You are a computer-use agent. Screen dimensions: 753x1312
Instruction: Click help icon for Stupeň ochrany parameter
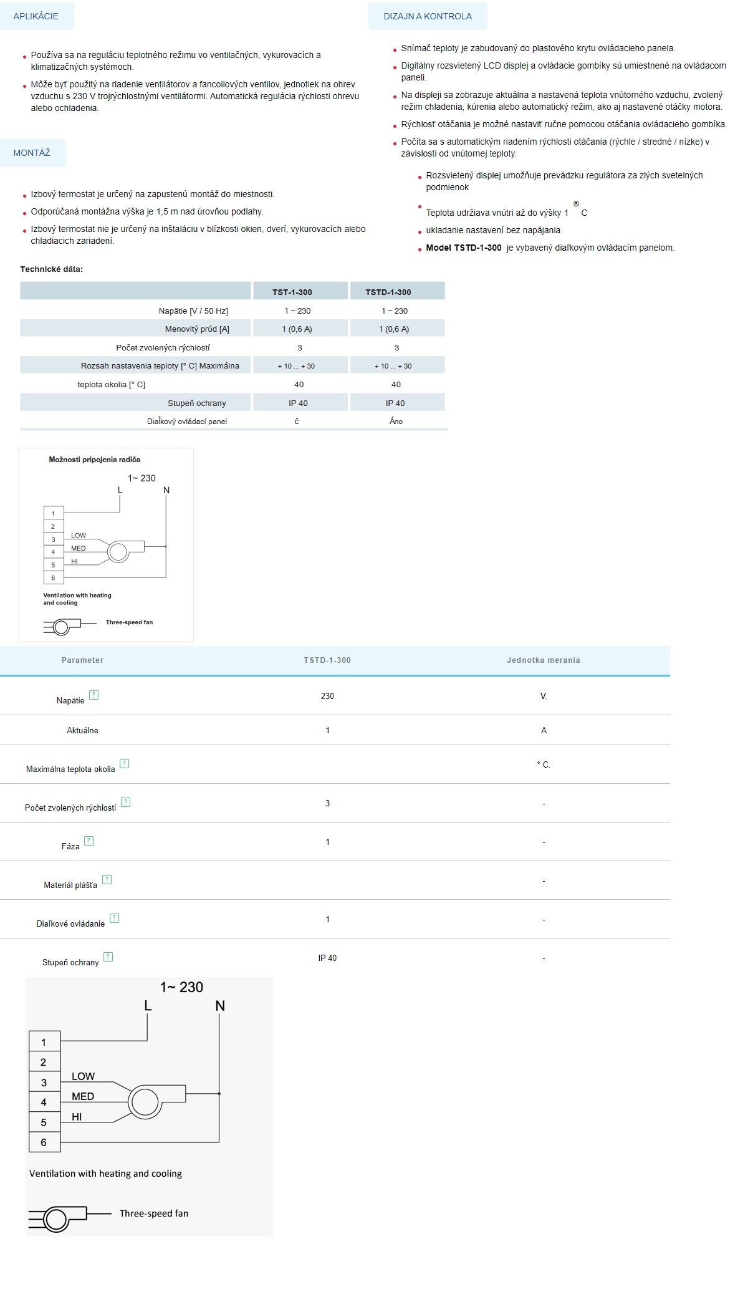[x=108, y=957]
